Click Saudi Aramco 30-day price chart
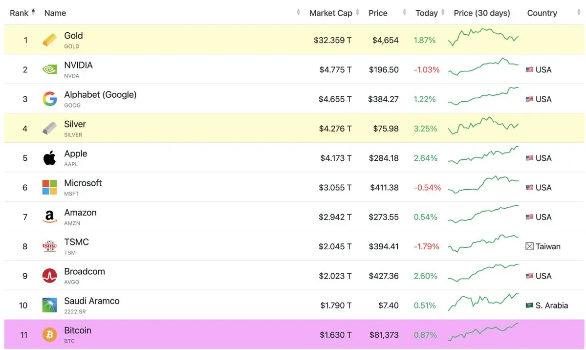This screenshot has width=586, height=350. point(483,302)
